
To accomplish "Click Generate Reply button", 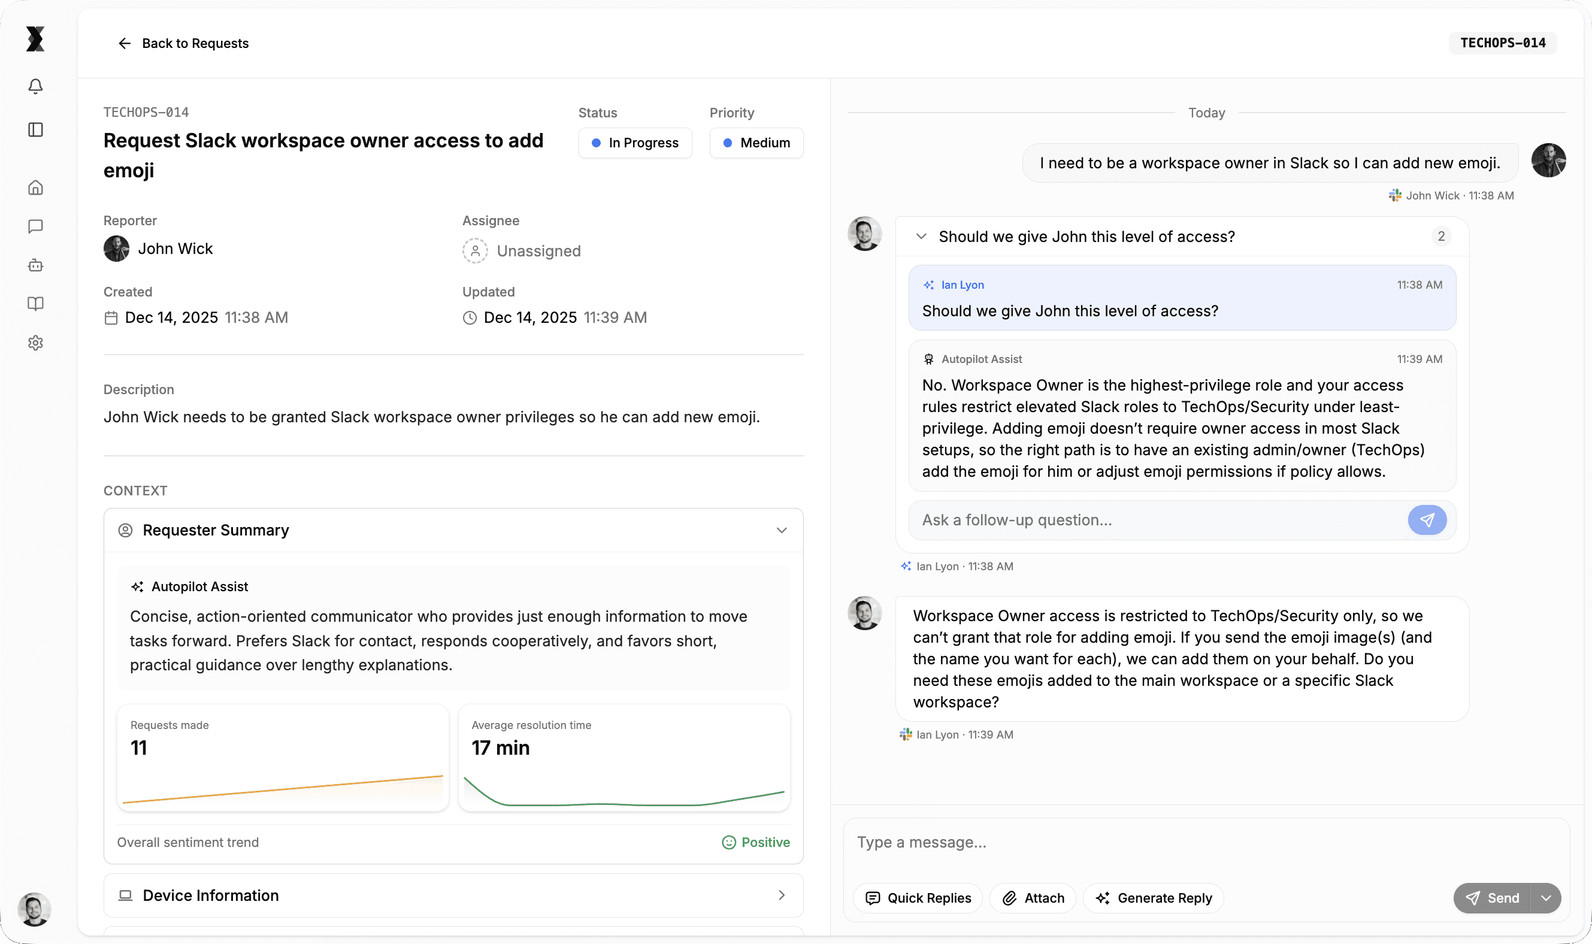I will click(1153, 898).
